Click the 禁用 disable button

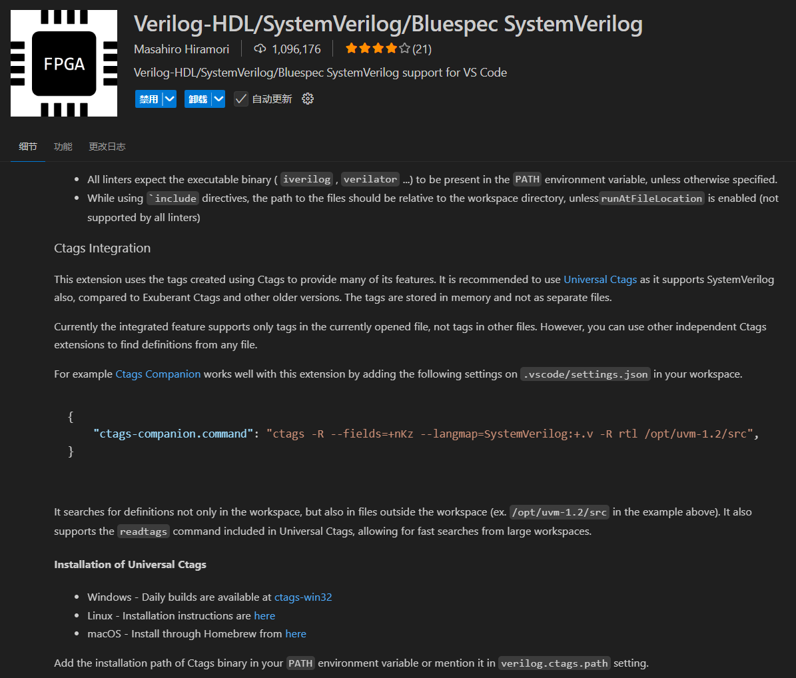tap(149, 99)
